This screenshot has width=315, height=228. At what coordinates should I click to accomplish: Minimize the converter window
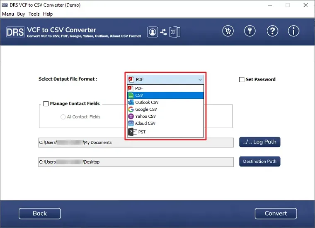[x=270, y=5]
